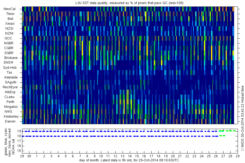
Task: Click day-of-month axis label 2
Action: pos(44,156)
